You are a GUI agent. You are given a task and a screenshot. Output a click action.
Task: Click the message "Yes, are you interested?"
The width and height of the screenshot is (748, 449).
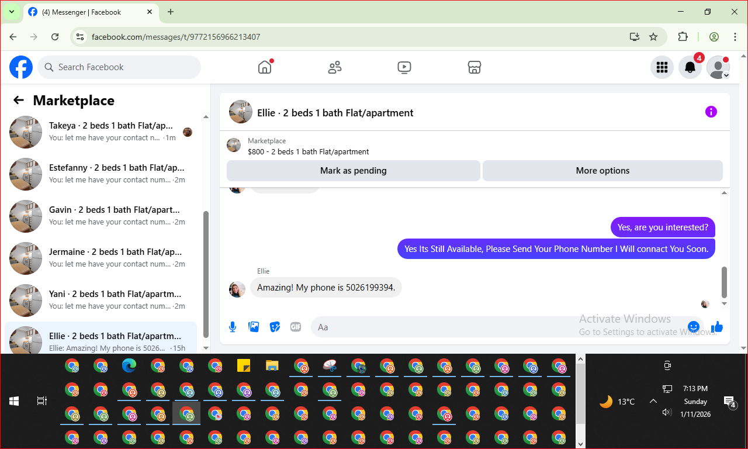coord(663,227)
